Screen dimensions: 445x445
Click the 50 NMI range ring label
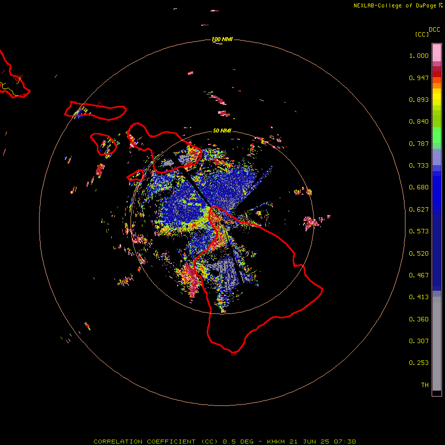[x=222, y=131]
